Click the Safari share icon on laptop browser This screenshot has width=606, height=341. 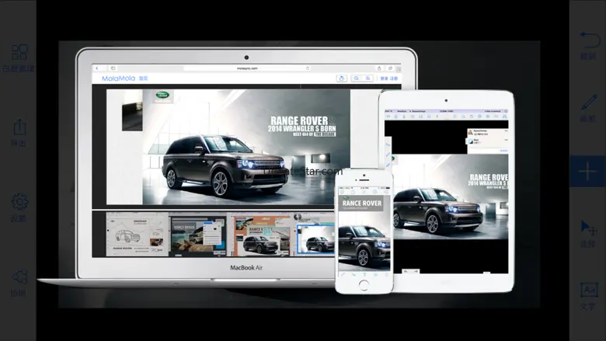[379, 68]
